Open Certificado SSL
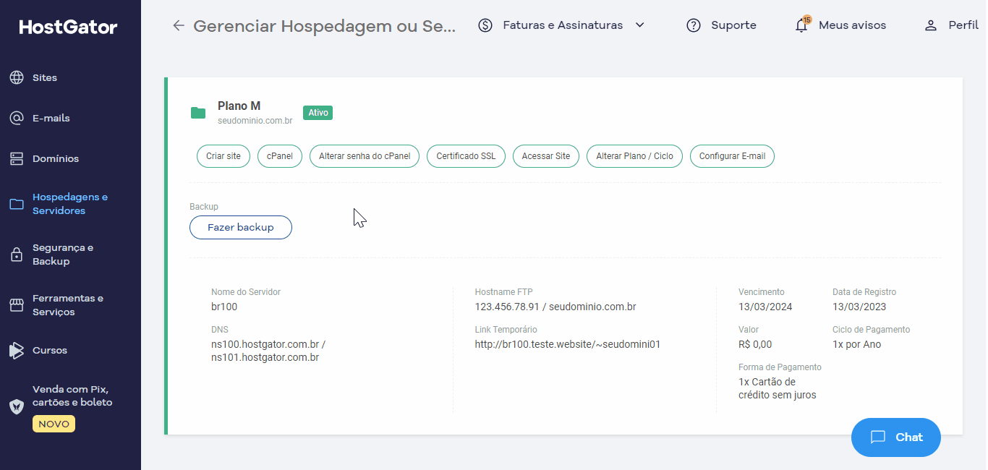This screenshot has width=988, height=470. pos(466,156)
